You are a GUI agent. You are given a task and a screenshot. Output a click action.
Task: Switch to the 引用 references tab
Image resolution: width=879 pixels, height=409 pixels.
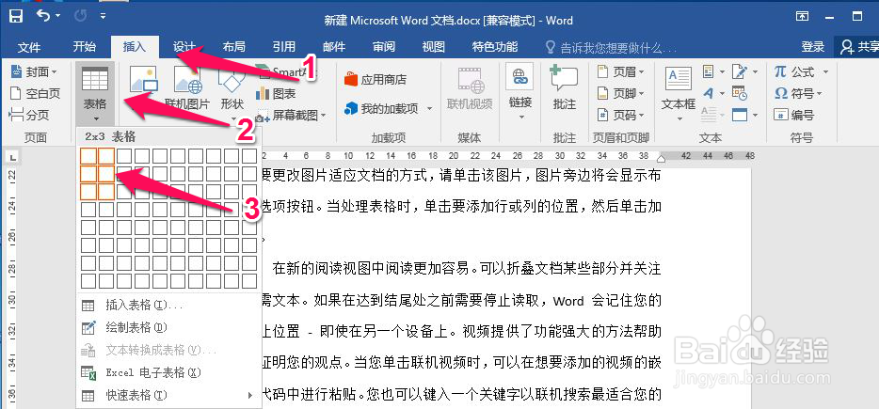(283, 47)
